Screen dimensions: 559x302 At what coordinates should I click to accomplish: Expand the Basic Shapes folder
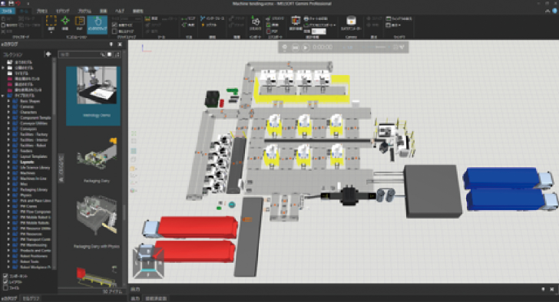[8, 101]
